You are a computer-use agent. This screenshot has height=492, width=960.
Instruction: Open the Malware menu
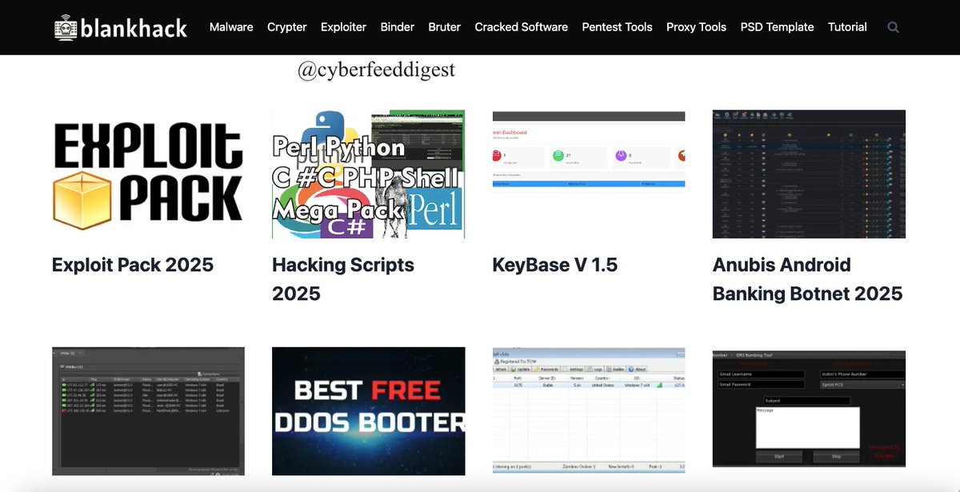point(231,27)
